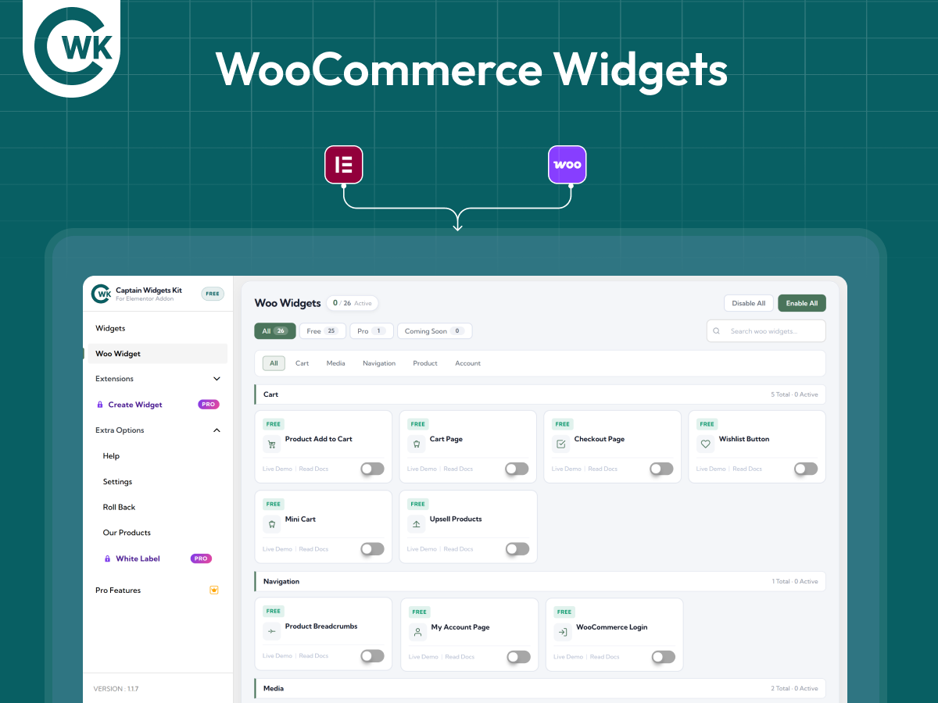
Task: Select the Woo Widget sidebar item
Action: tap(156, 354)
